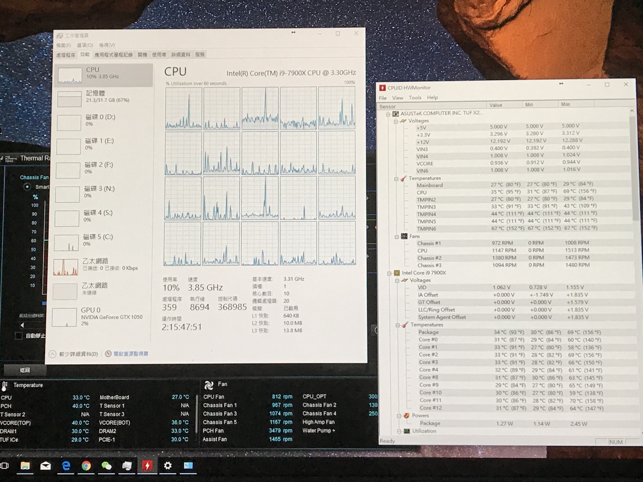This screenshot has height=482, width=643.
Task: Click the Task Manager title bar icon
Action: pos(60,36)
